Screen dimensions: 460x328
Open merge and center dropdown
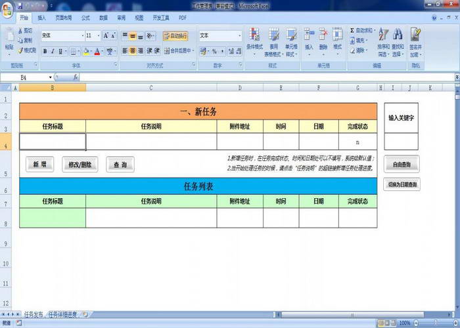pos(193,51)
